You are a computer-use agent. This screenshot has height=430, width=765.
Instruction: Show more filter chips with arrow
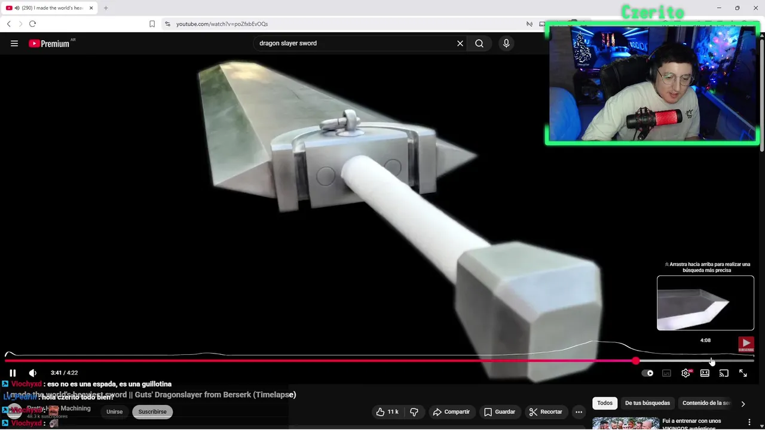(743, 404)
